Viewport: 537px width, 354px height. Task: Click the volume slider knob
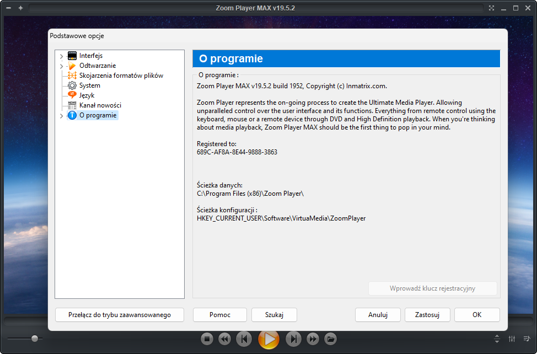[35, 339]
